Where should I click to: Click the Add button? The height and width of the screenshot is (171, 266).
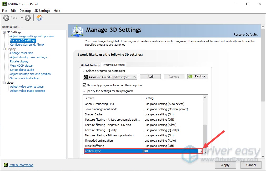[x=150, y=77]
